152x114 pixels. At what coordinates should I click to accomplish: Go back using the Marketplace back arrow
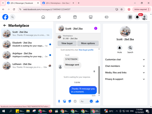tap(5, 26)
